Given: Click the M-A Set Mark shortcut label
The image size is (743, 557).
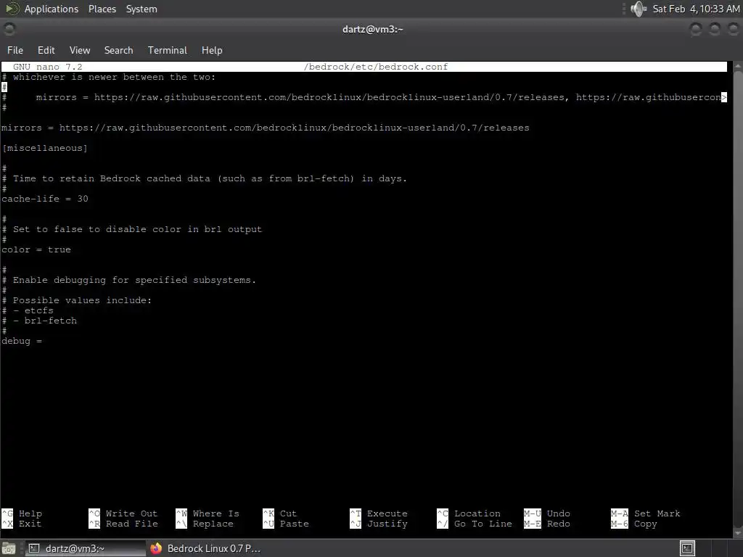Looking at the screenshot, I should 645,513.
